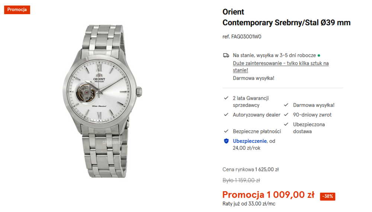Click the red Promocja badge above the watch

click(17, 10)
